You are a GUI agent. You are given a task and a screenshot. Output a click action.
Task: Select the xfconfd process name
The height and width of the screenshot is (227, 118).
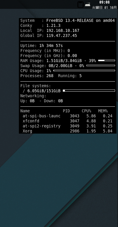31,121
